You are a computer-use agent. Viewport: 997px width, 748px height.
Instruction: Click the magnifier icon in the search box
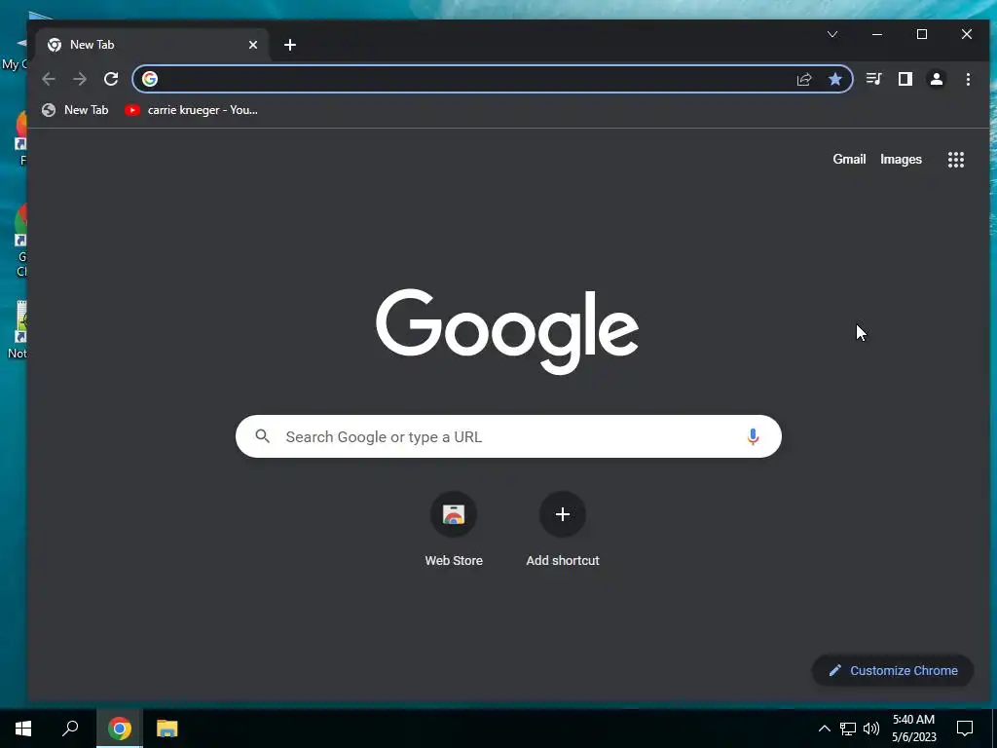tap(263, 436)
